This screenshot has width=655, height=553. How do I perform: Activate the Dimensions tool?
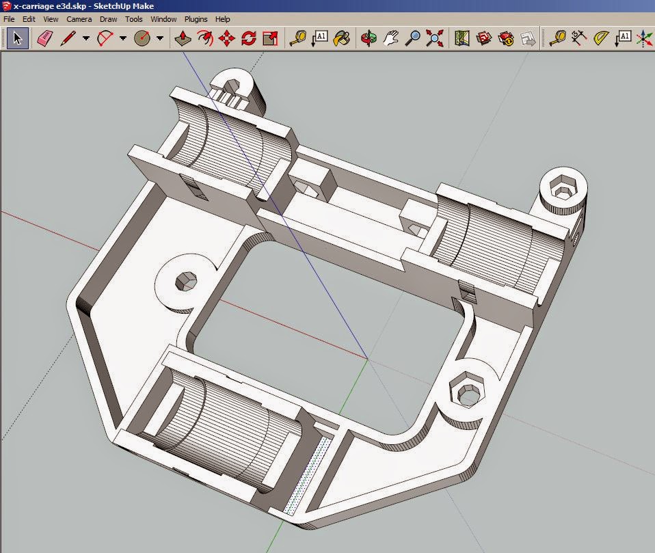pos(579,38)
